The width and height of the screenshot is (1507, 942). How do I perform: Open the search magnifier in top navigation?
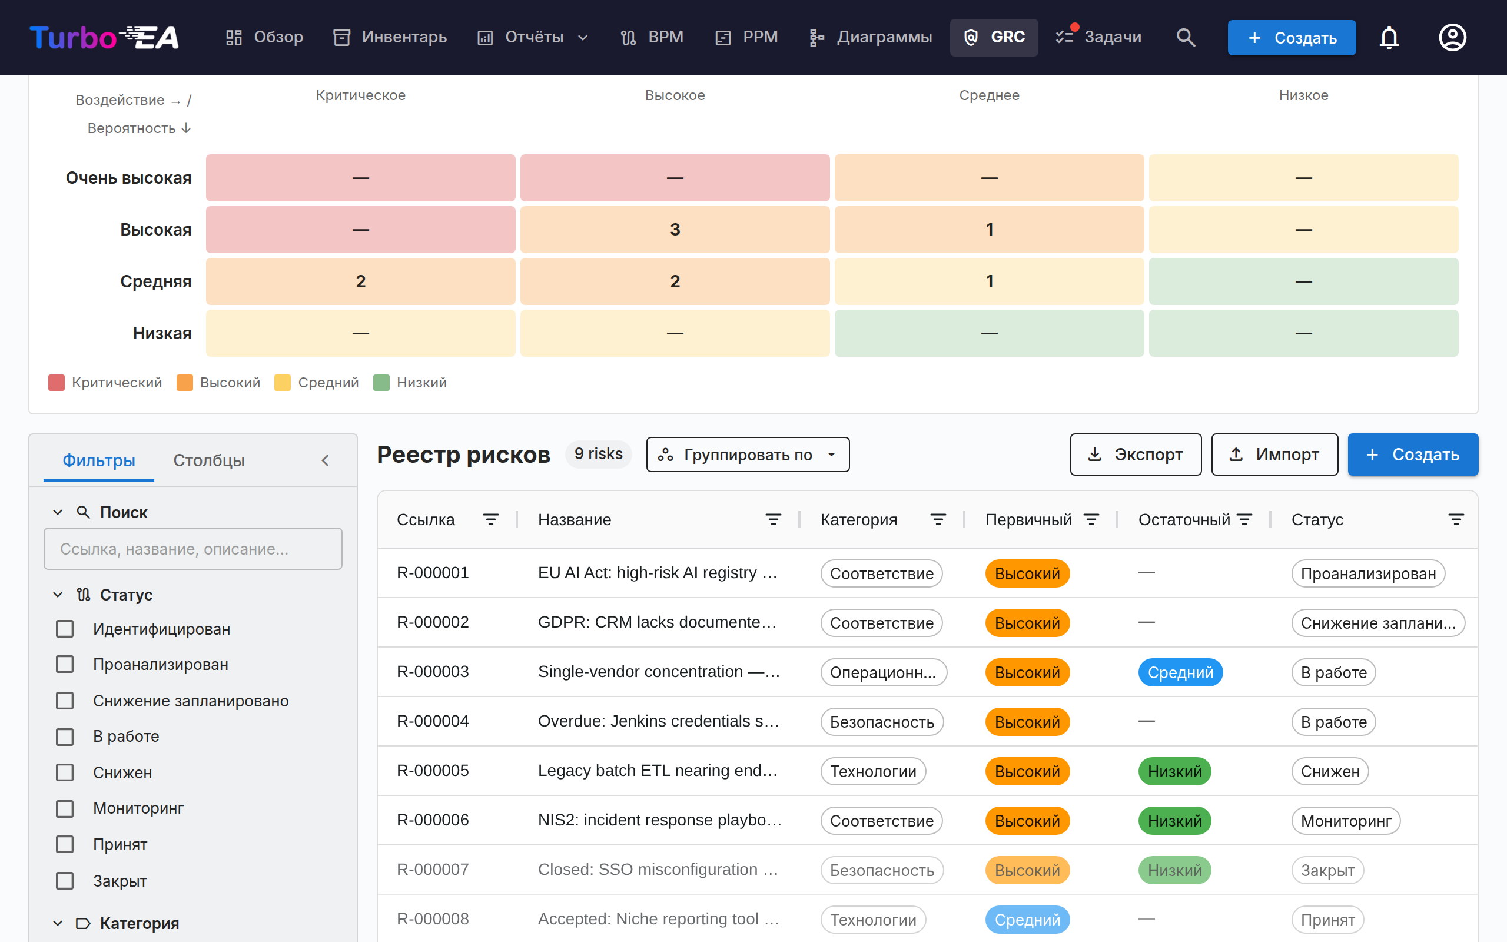[x=1186, y=37]
